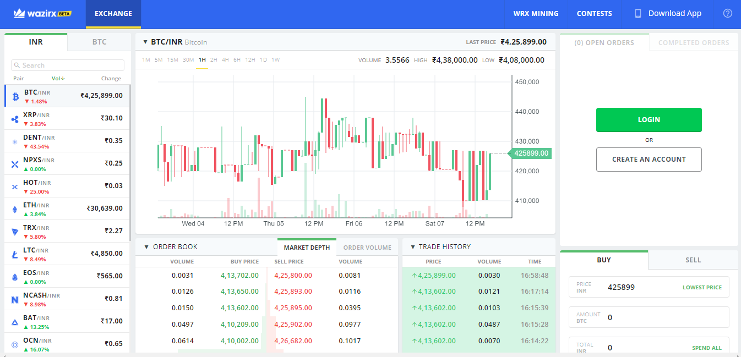Click the HOT coin icon
741x357 pixels.
pos(15,187)
